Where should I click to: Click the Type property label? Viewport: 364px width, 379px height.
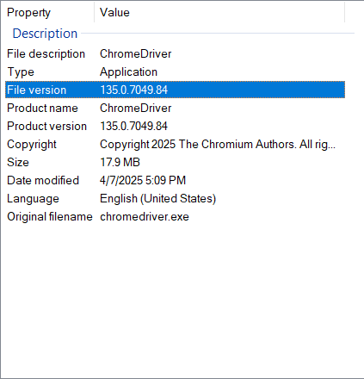pyautogui.click(x=21, y=71)
